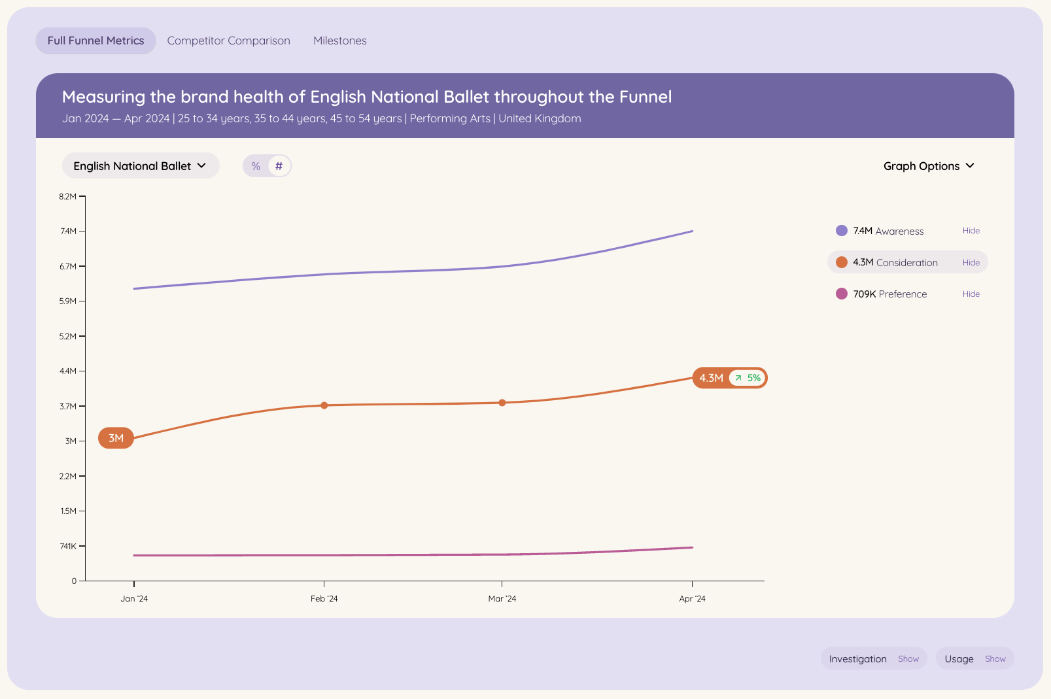The image size is (1051, 699).
Task: Hide the Preference line
Action: point(971,294)
